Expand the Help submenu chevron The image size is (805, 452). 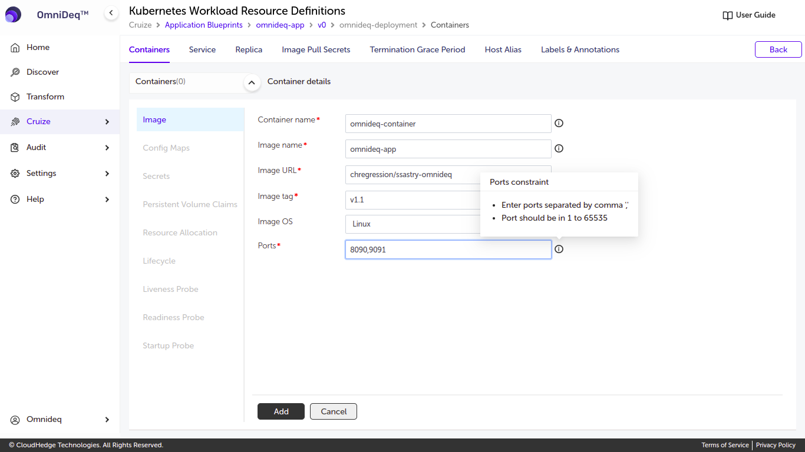click(x=107, y=200)
